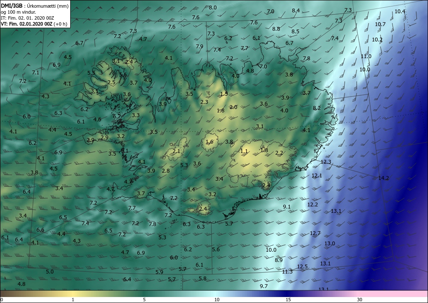Image resolution: width=428 pixels, height=303 pixels.
Task: Click the map value '6.6' in the southwest sea
Action: point(40,229)
